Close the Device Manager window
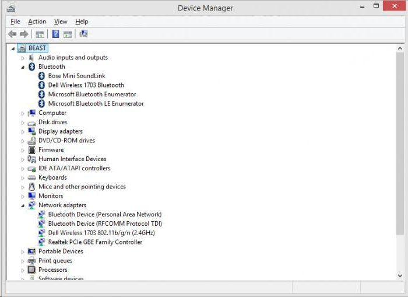408x297 pixels. pos(395,6)
